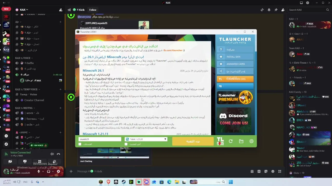Click the TLauncher Premium banner
Screen dimensions: 332x186
tap(235, 97)
